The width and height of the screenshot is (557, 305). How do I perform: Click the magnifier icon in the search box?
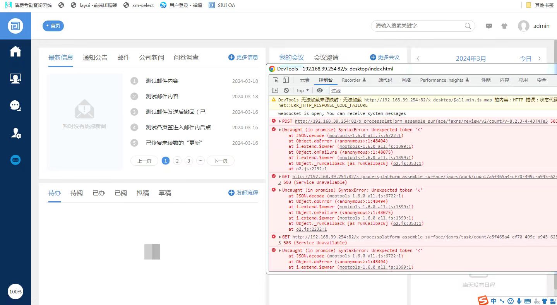click(468, 26)
